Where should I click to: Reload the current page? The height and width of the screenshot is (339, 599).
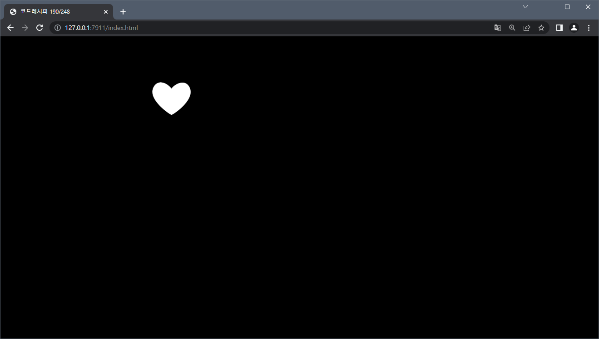point(40,28)
